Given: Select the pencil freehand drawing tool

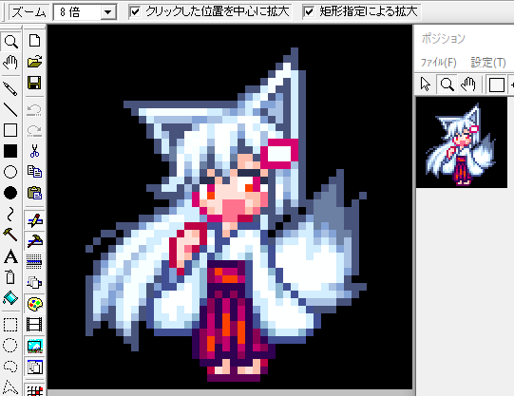Looking at the screenshot, I should click(x=10, y=88).
